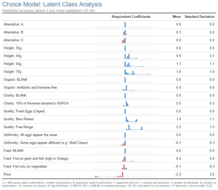
Task: Click the Free Range mean value 2.2
Action: (179, 127)
